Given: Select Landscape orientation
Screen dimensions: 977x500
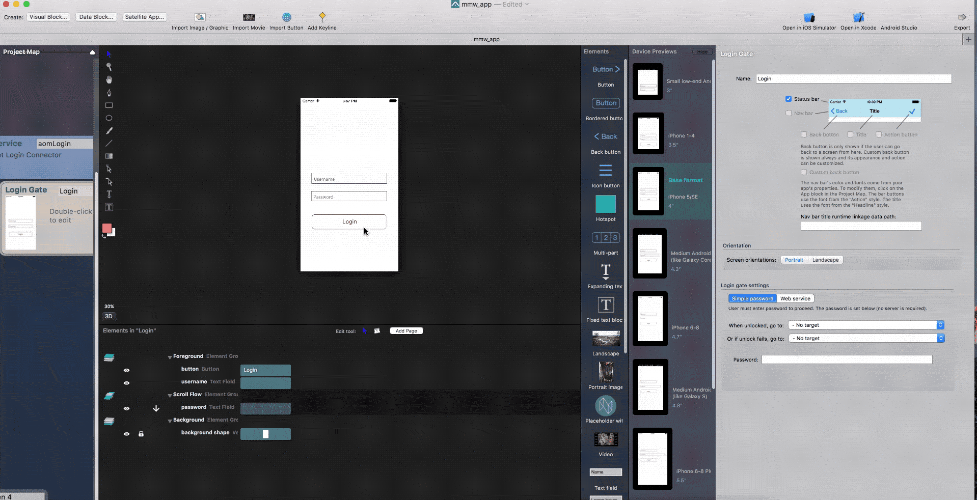Looking at the screenshot, I should click(825, 260).
